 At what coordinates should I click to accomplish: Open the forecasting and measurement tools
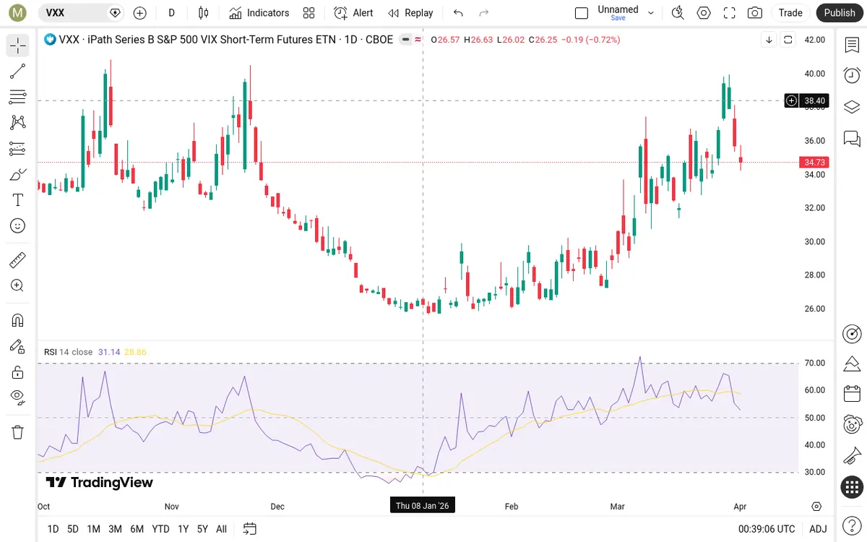click(x=18, y=149)
